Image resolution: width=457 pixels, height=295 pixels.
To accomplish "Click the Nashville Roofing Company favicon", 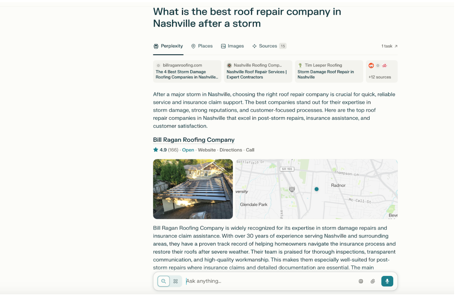I will tap(229, 66).
